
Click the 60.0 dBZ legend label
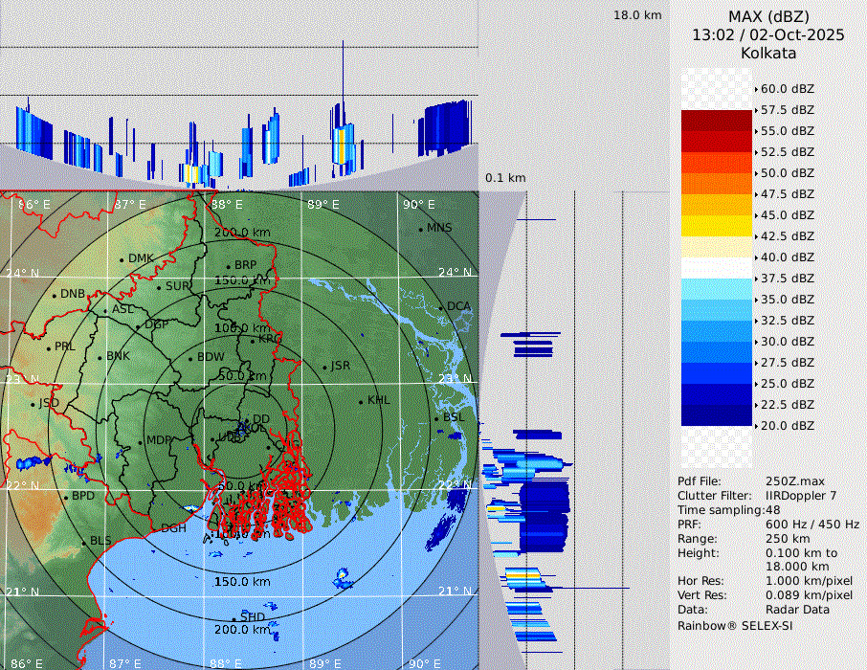coord(787,89)
